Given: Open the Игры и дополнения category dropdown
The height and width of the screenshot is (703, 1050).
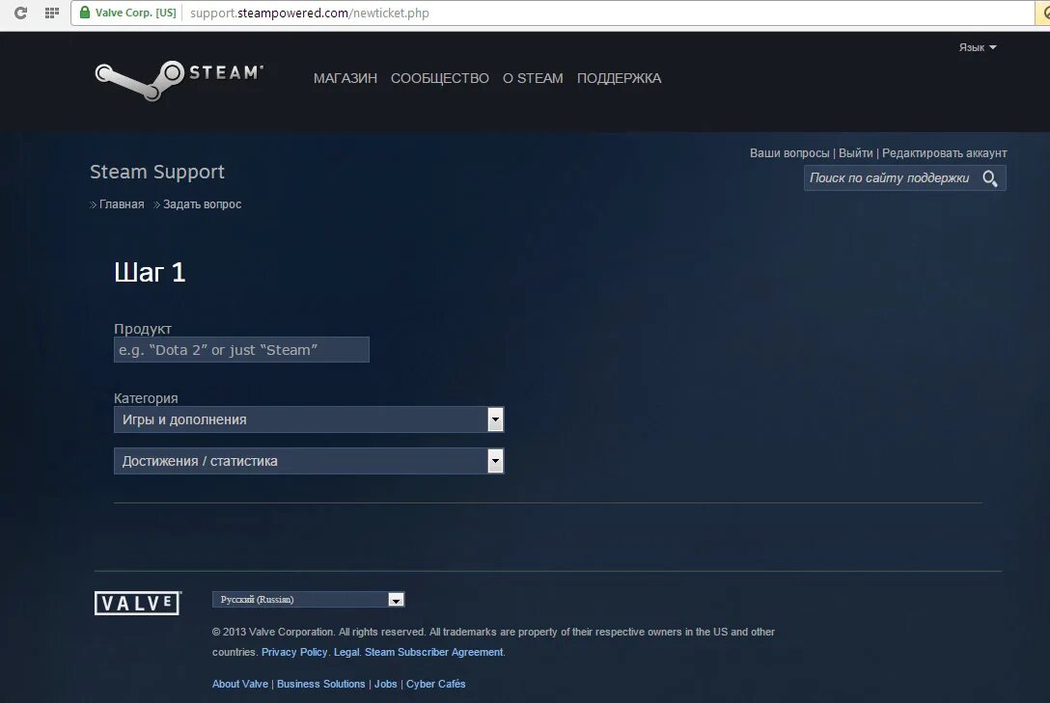Looking at the screenshot, I should [309, 419].
